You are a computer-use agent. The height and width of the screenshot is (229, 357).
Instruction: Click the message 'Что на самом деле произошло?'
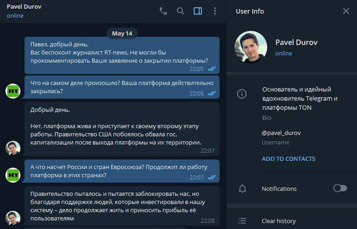(122, 87)
